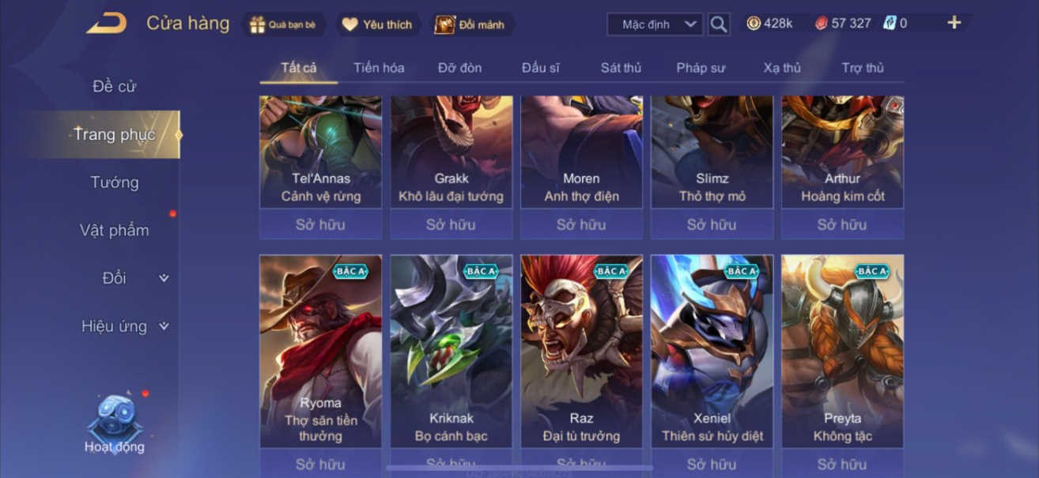Click the plus icon to add currency
This screenshot has height=478, width=1039.
pyautogui.click(x=954, y=23)
